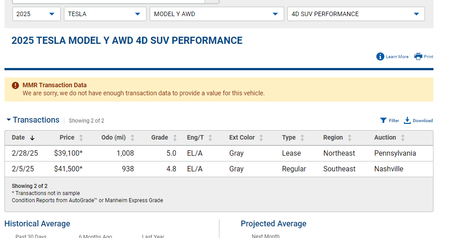The image size is (450, 238).
Task: Click the Print link text
Action: 429,57
